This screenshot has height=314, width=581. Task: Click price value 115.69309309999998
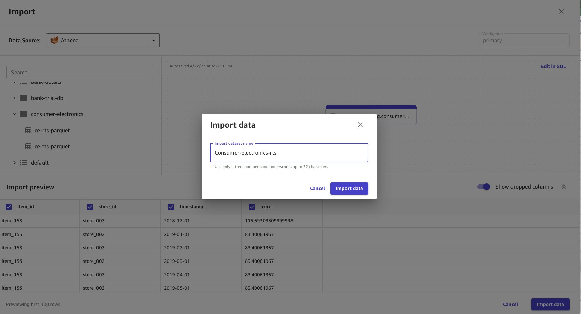[x=269, y=221]
